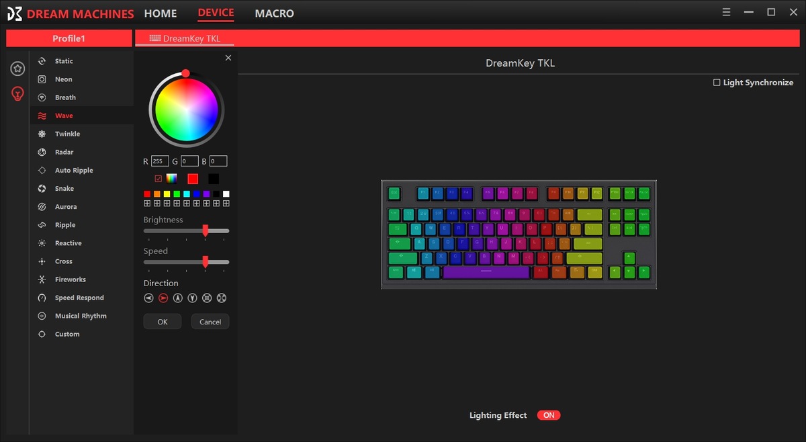The width and height of the screenshot is (806, 442).
Task: Click the Dream Machines logo
Action: click(71, 13)
